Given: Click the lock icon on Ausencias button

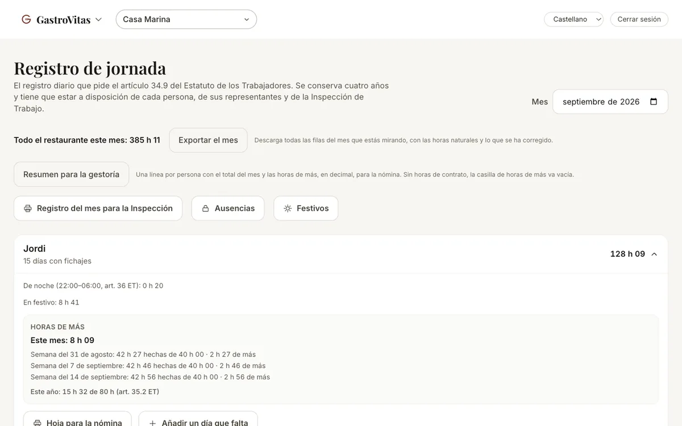Looking at the screenshot, I should tap(206, 208).
